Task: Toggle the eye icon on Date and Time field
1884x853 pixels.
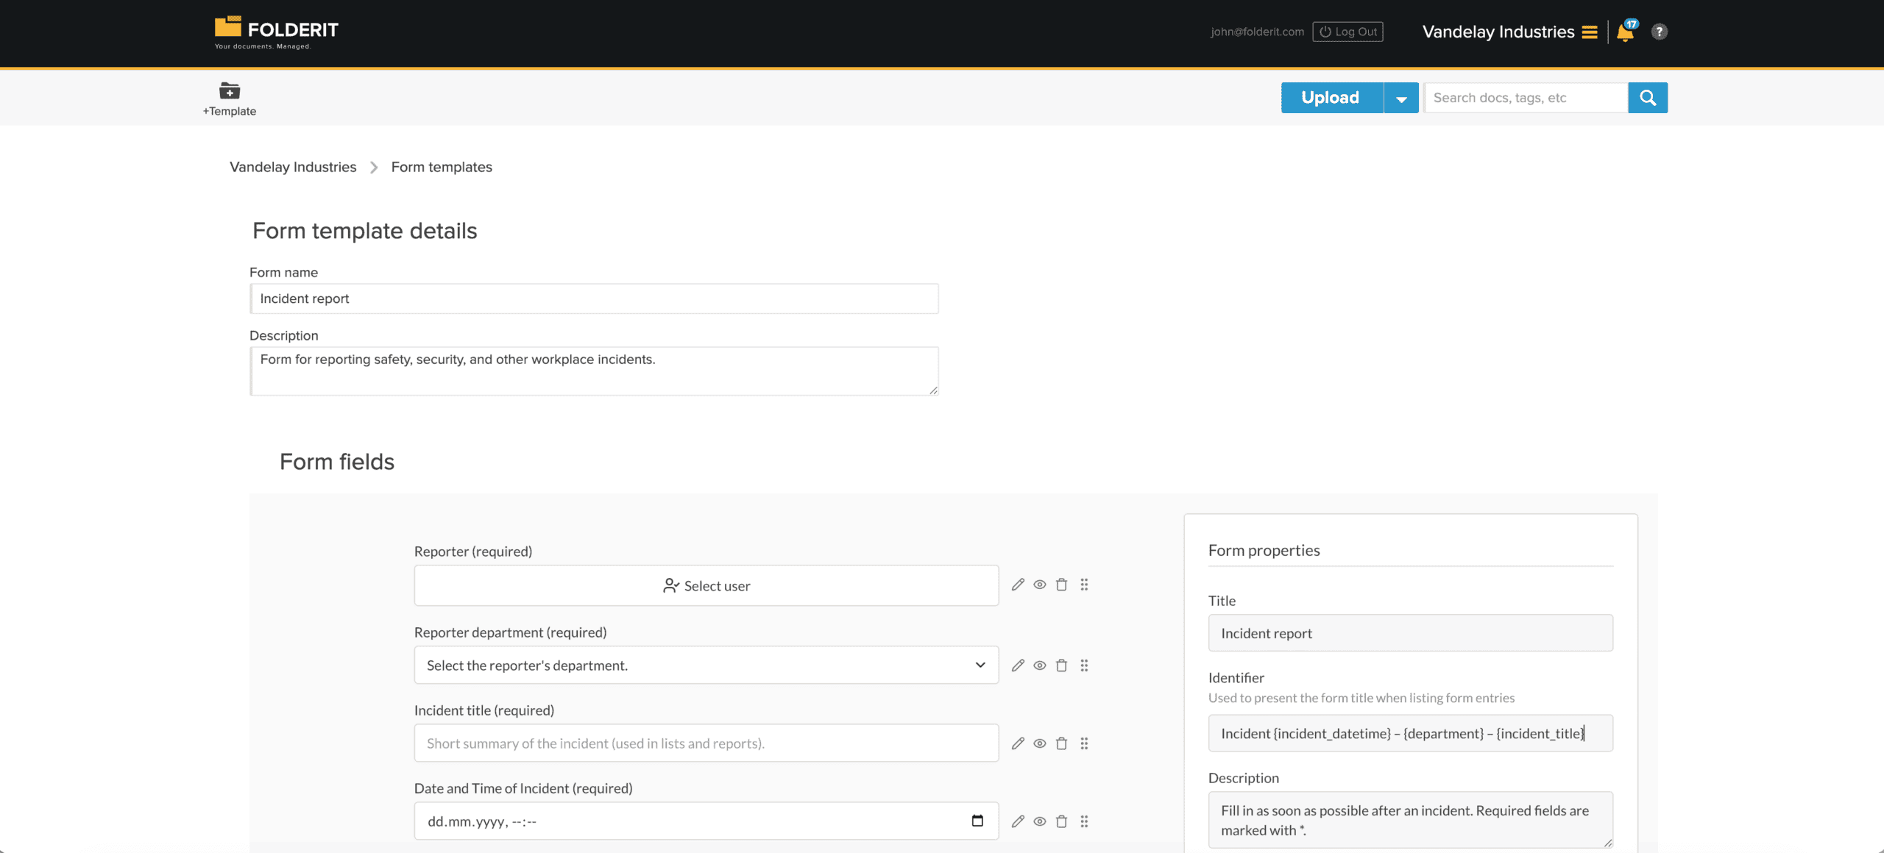Action: (1040, 821)
